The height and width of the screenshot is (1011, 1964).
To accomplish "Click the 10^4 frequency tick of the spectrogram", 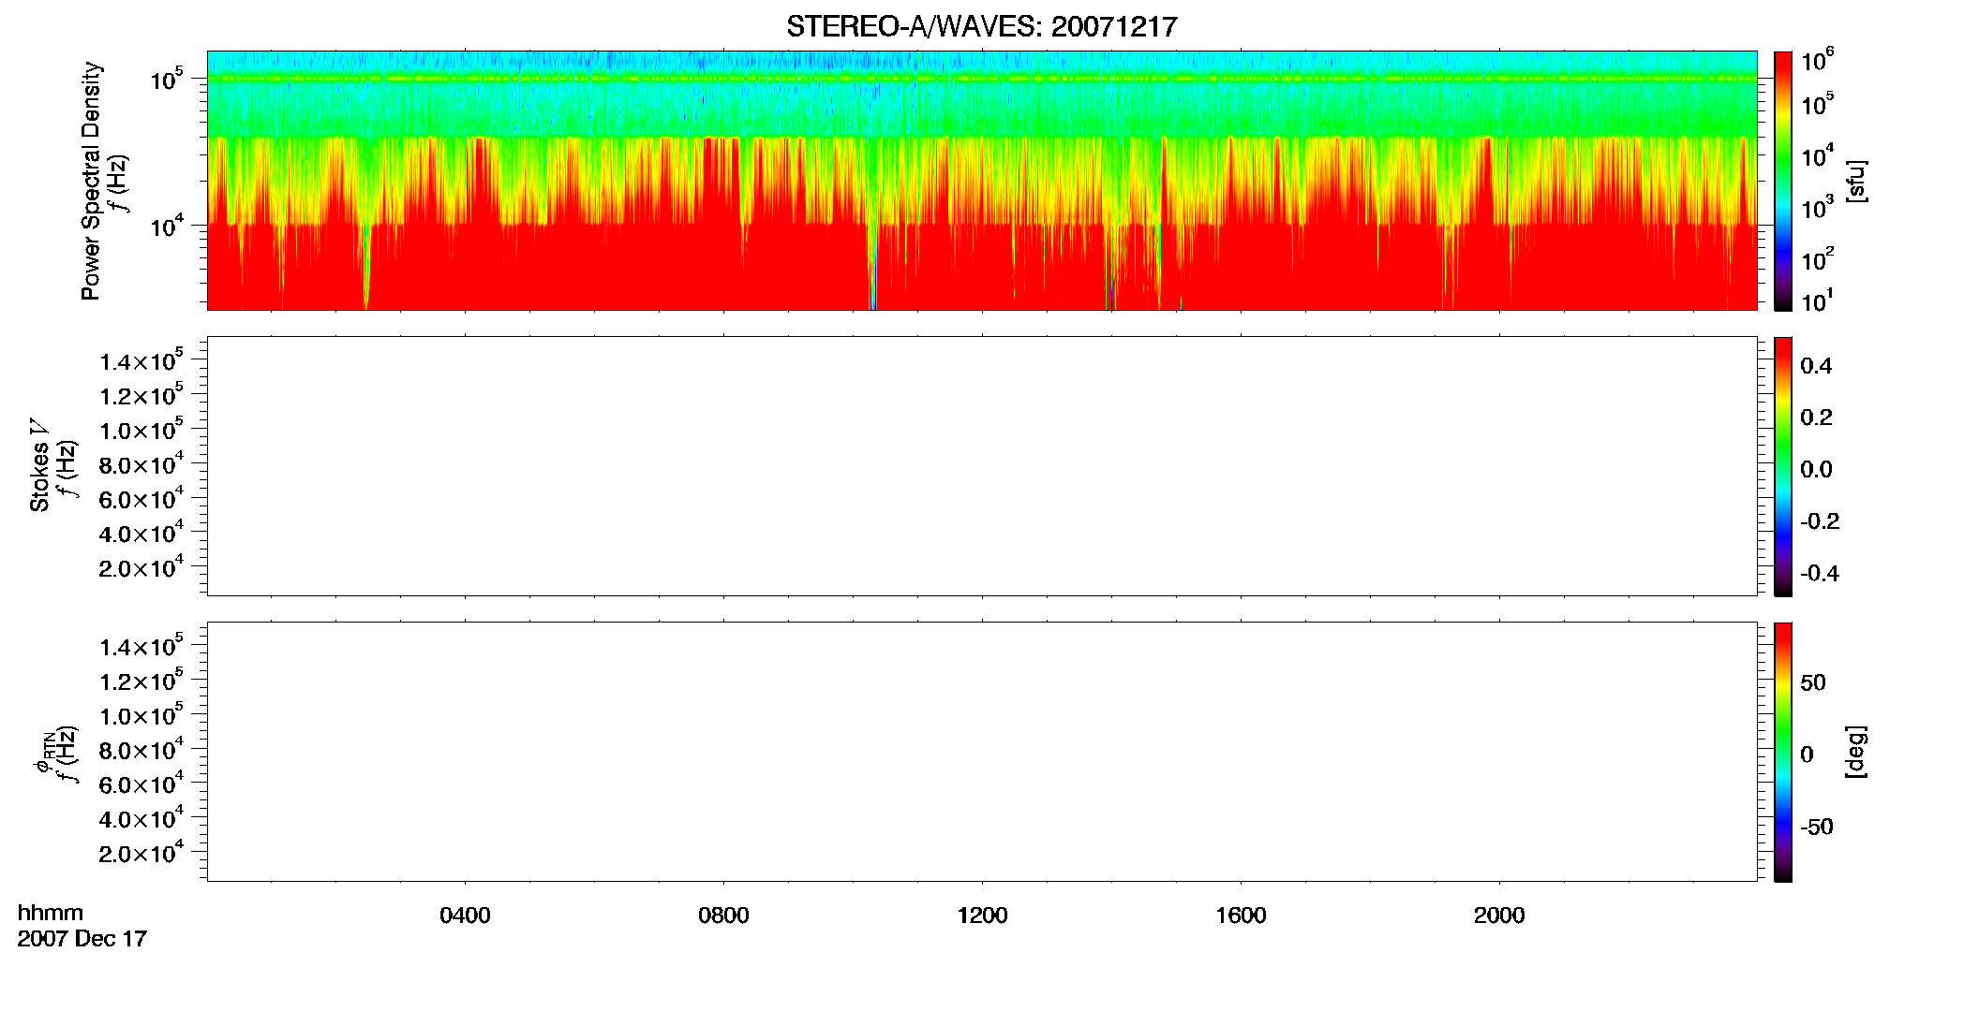I will 166,226.
